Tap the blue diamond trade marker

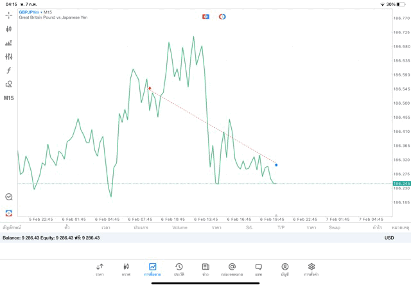coord(276,165)
